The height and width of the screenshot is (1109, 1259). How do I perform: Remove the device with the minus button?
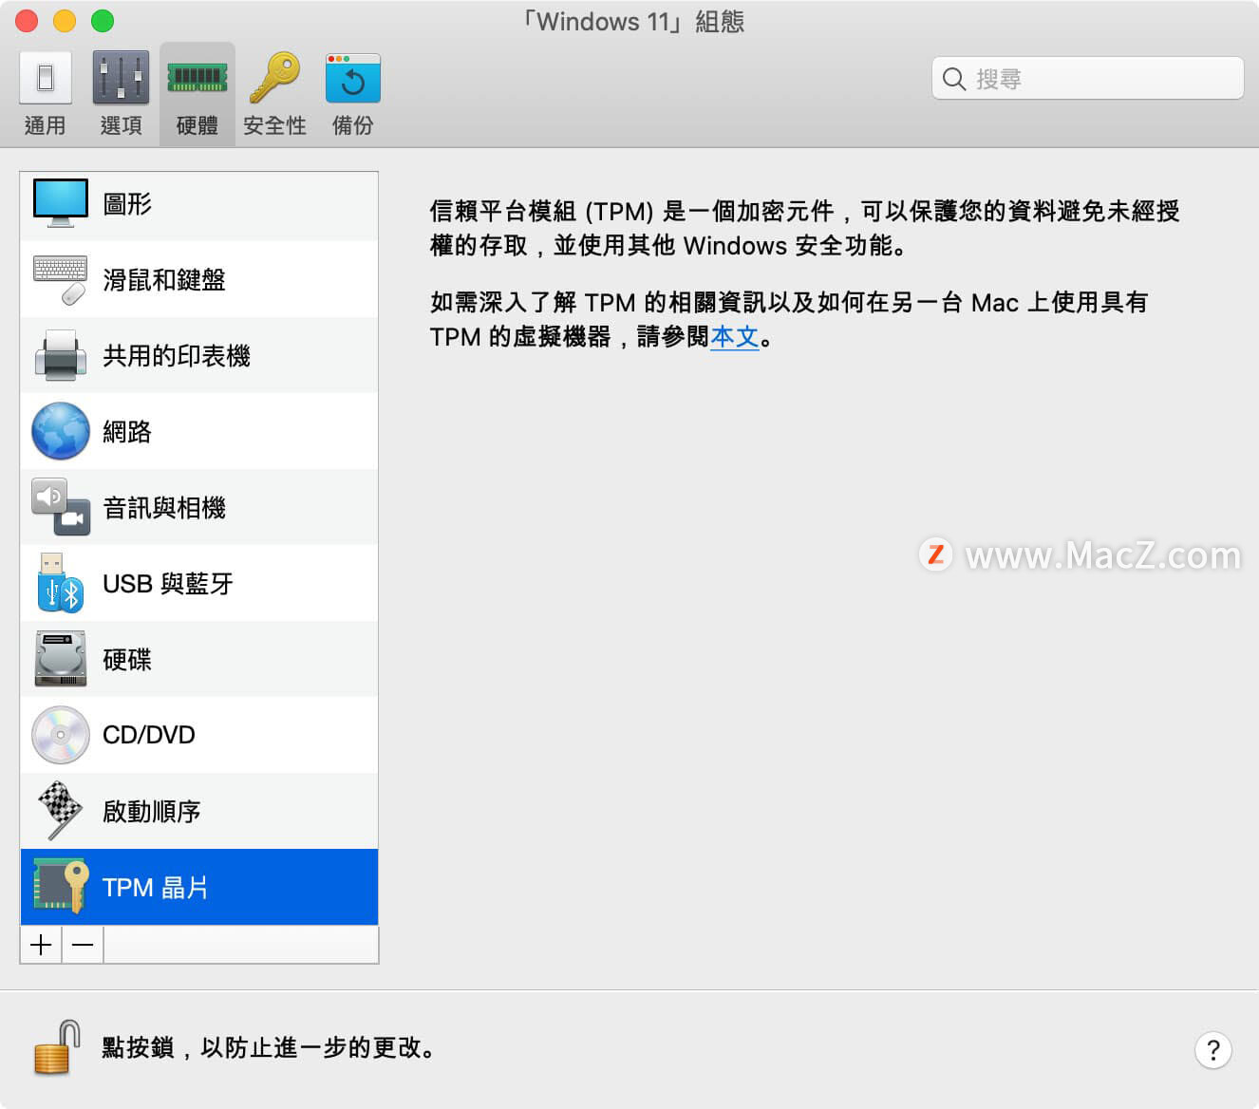(83, 945)
